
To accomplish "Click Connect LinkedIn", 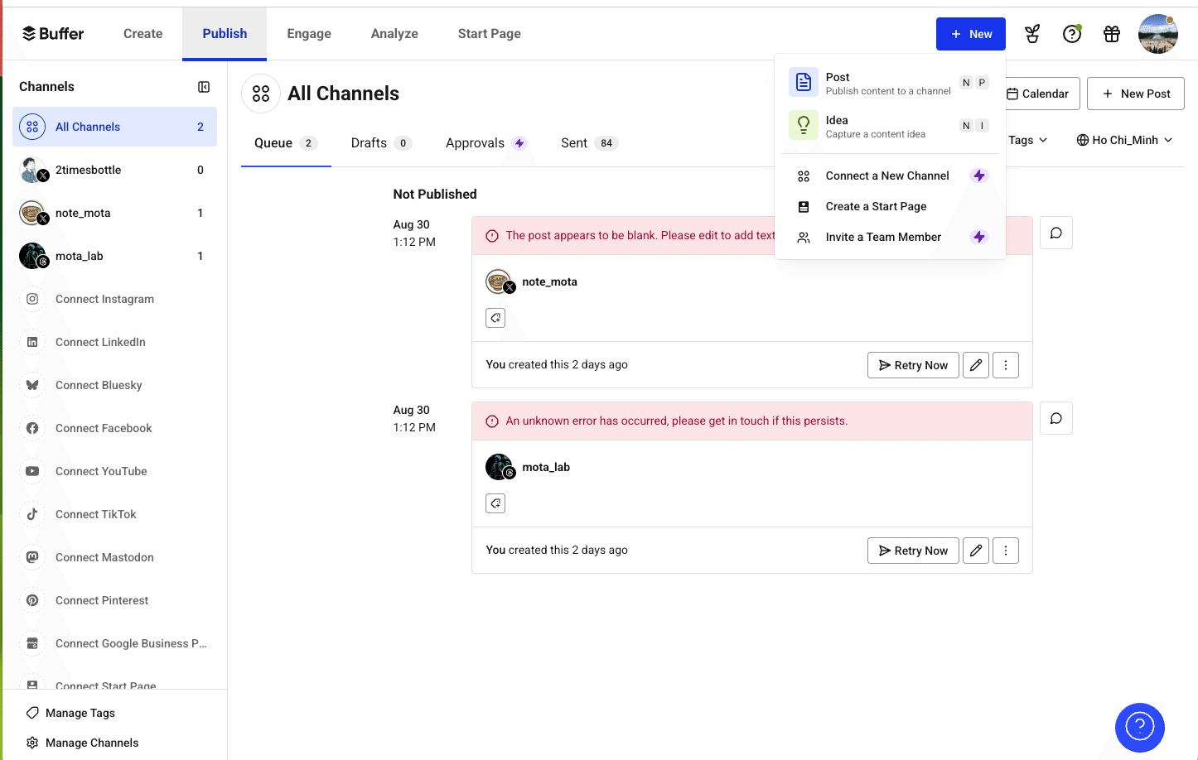I will point(114,342).
